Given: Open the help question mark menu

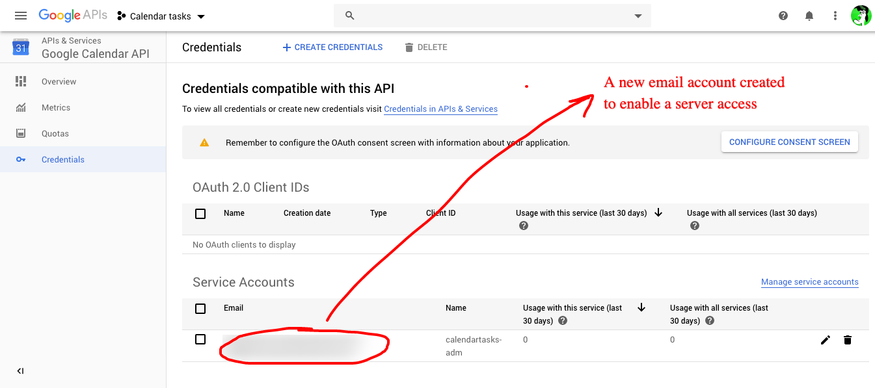Looking at the screenshot, I should (783, 16).
